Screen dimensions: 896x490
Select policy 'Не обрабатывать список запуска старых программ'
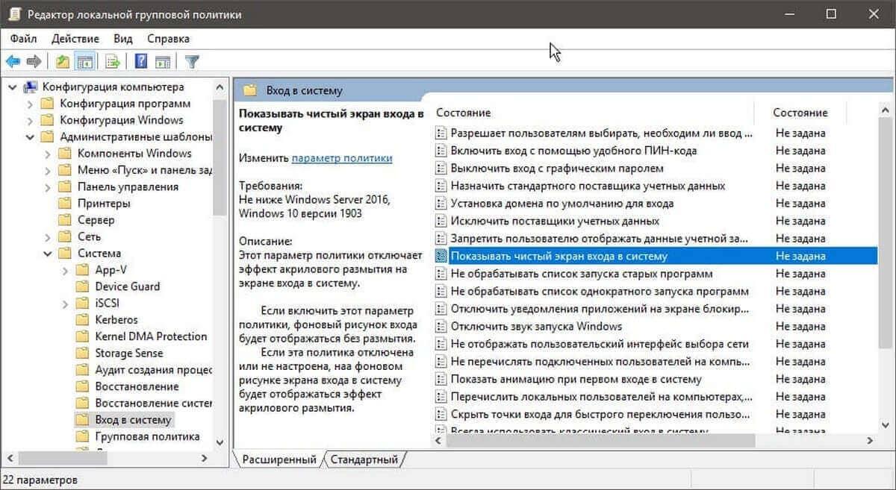click(x=581, y=274)
